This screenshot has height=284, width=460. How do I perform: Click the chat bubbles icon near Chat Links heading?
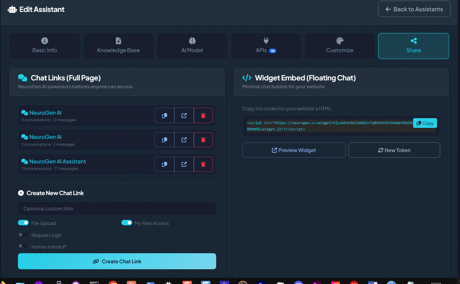coord(22,77)
